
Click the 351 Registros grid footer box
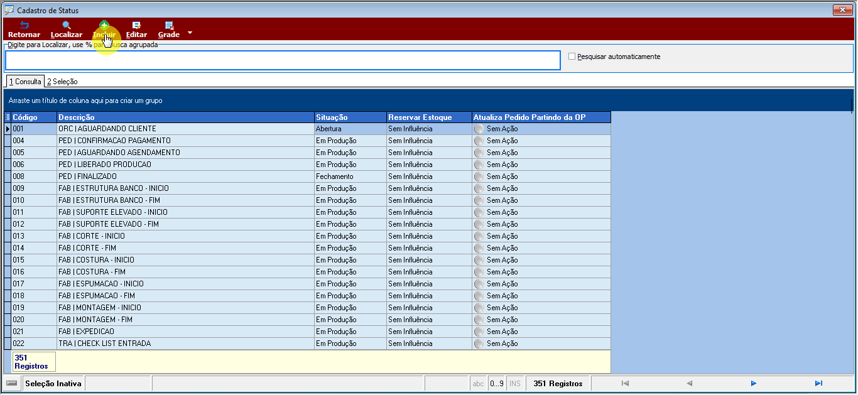34,362
